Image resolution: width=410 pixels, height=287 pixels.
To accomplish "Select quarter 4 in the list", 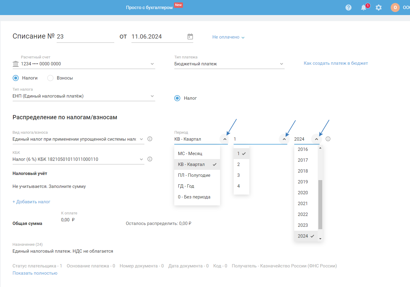I will click(x=241, y=186).
